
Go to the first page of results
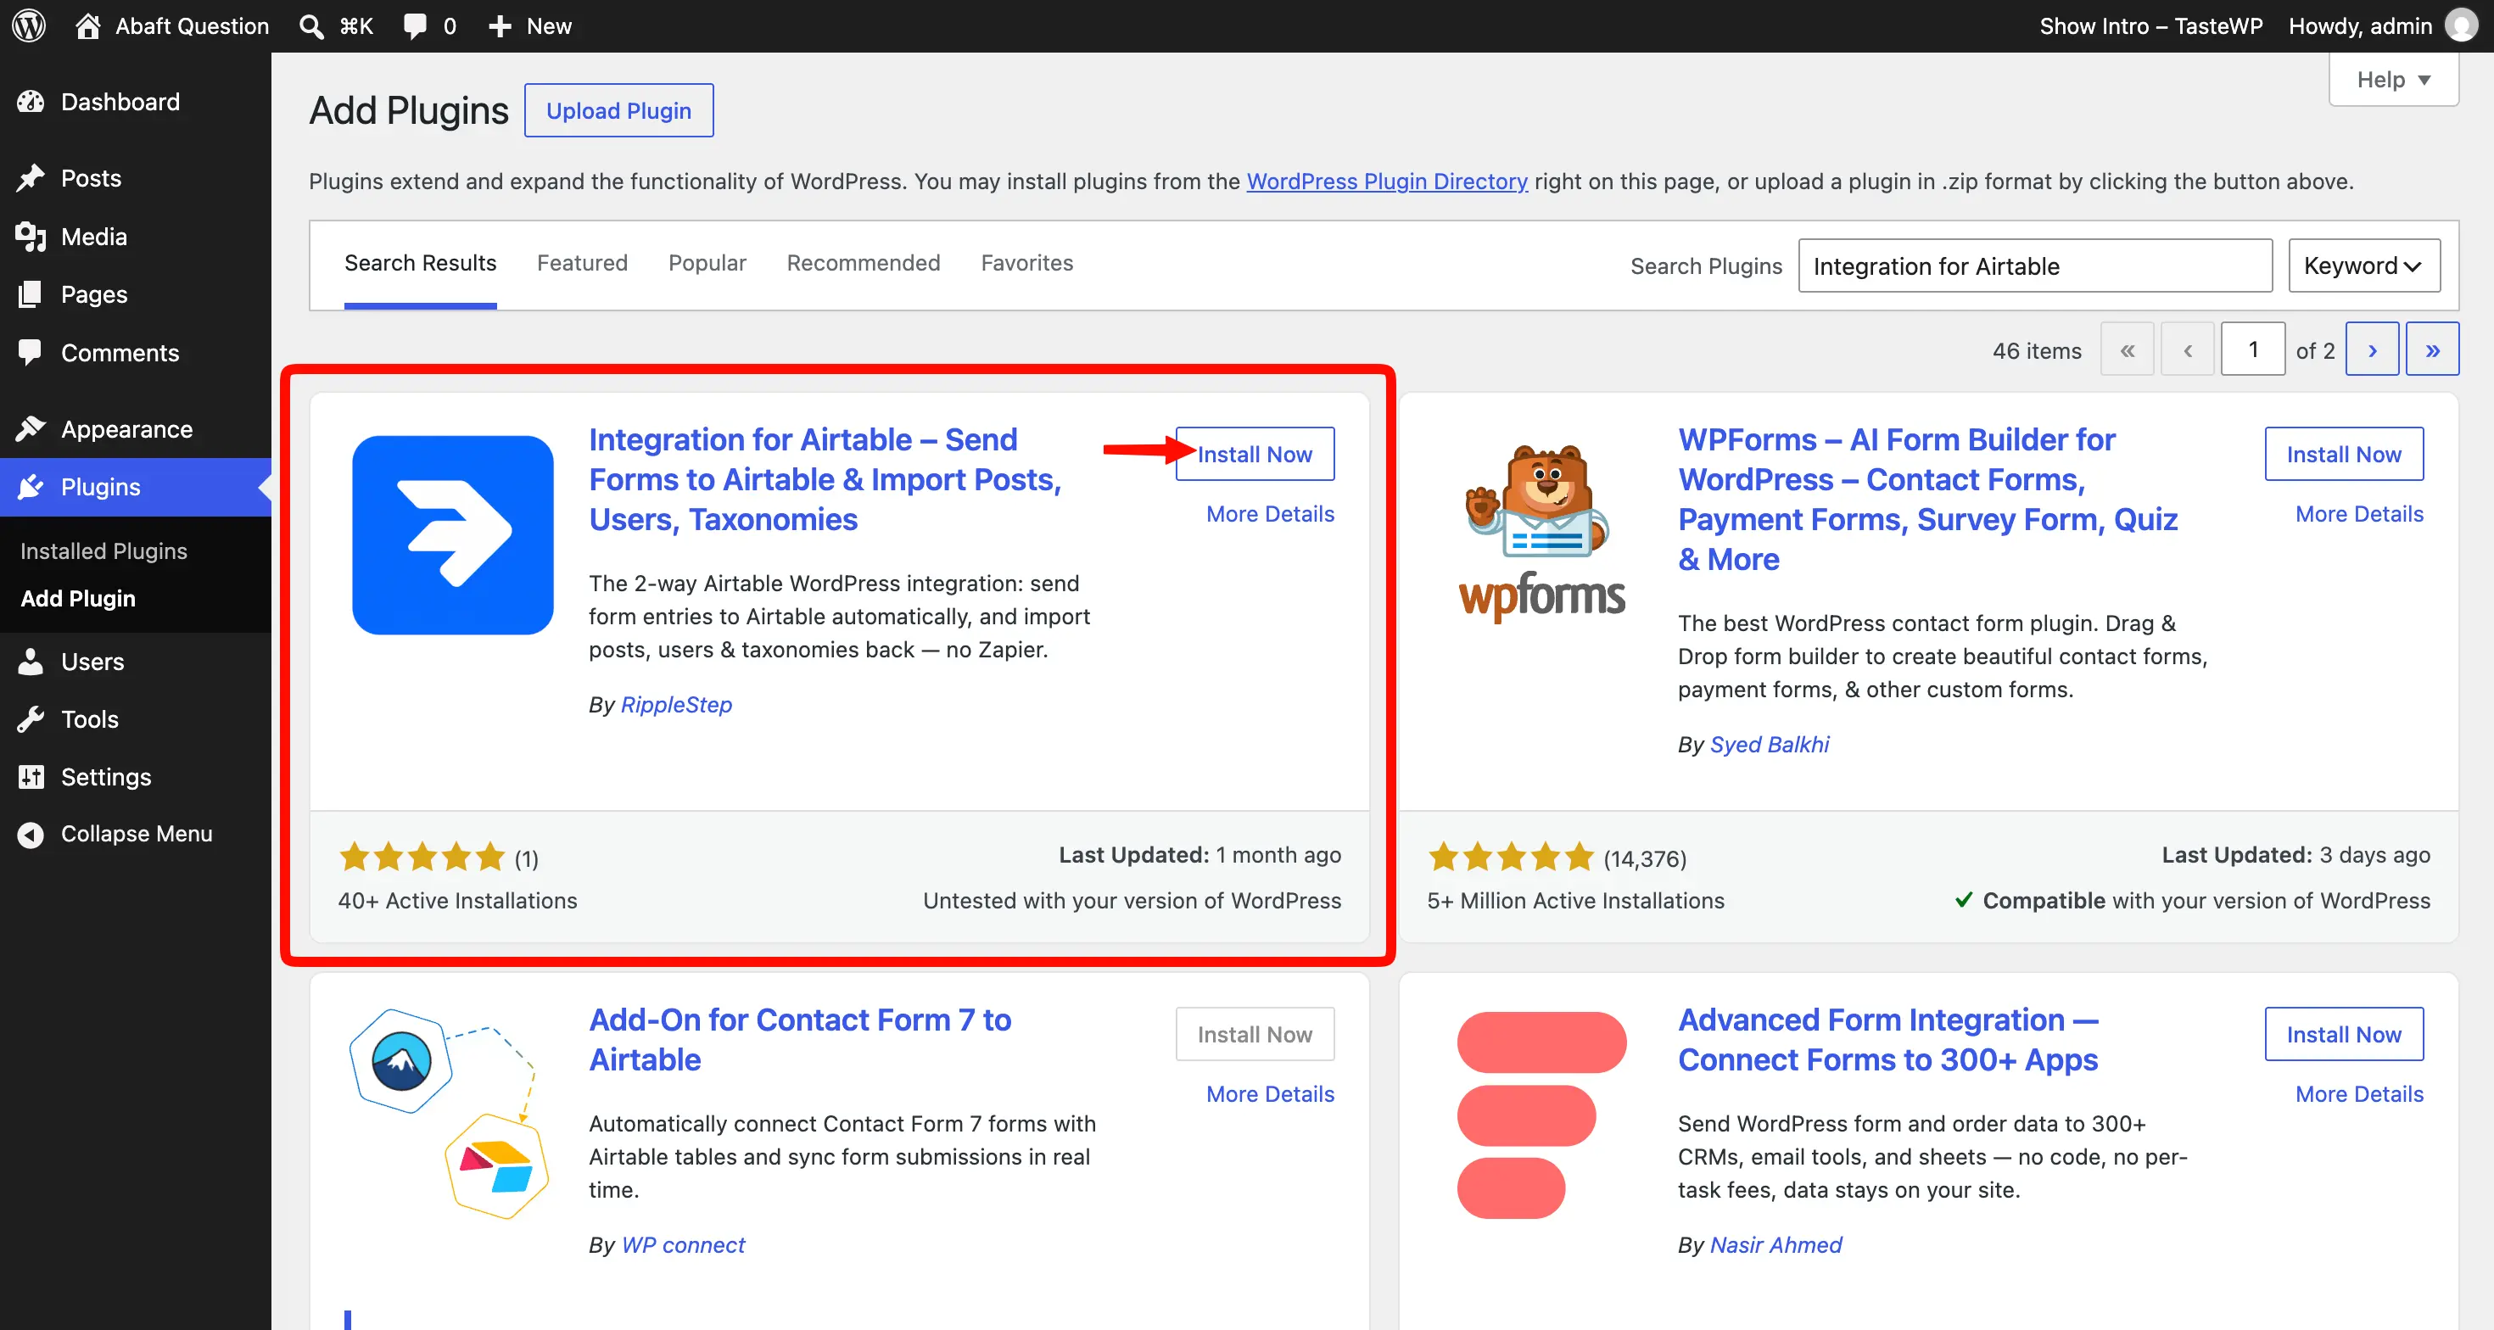[x=2126, y=349]
